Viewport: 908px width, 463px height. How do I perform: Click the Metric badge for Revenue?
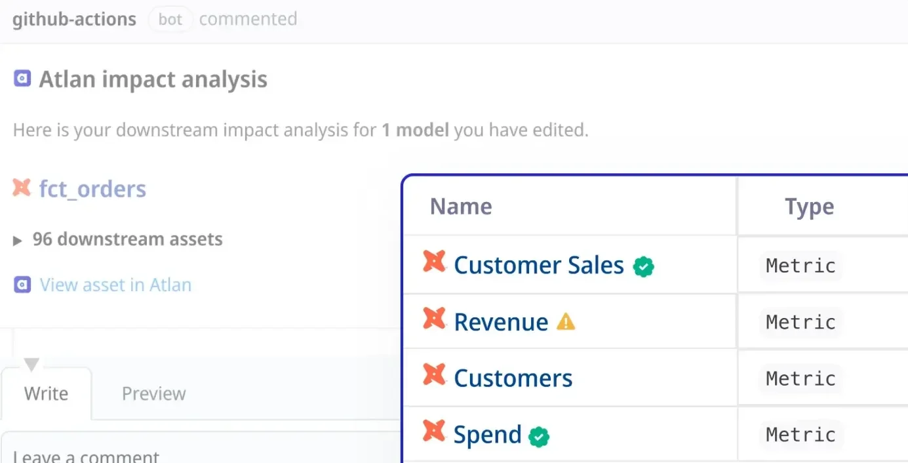pyautogui.click(x=800, y=321)
